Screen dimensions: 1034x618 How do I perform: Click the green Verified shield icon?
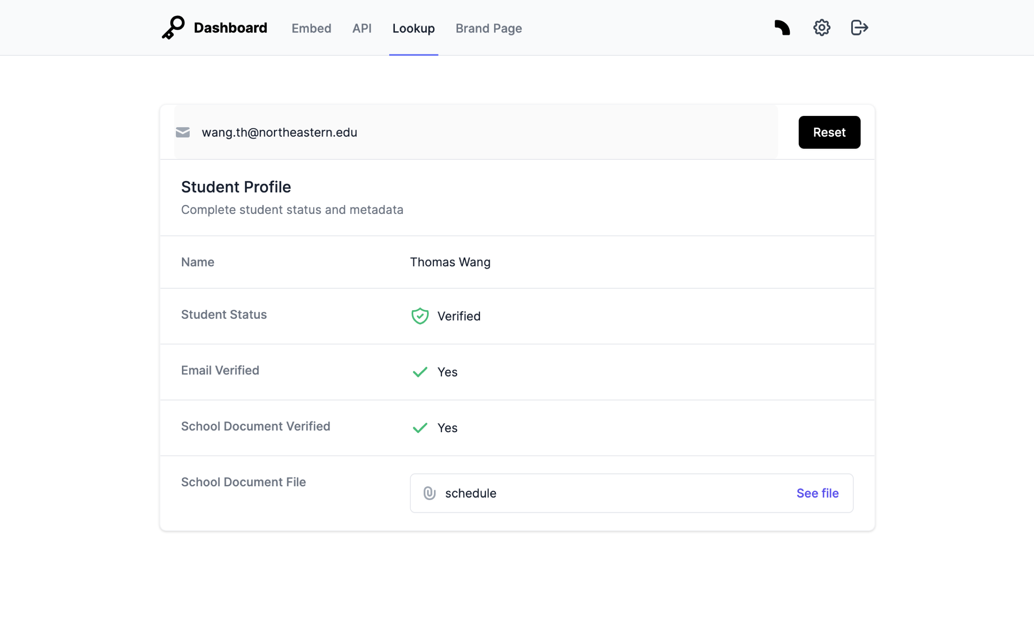pyautogui.click(x=420, y=316)
